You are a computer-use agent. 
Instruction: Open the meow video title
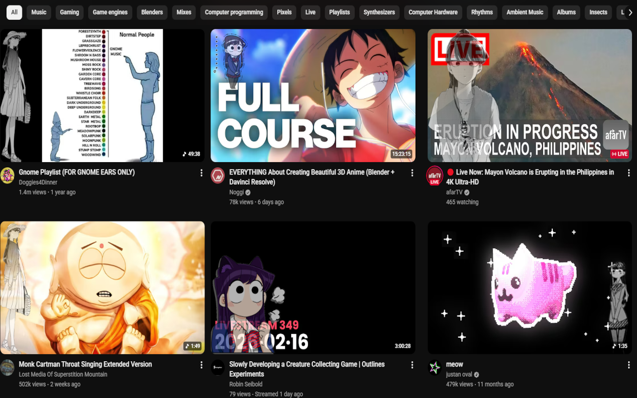[454, 364]
